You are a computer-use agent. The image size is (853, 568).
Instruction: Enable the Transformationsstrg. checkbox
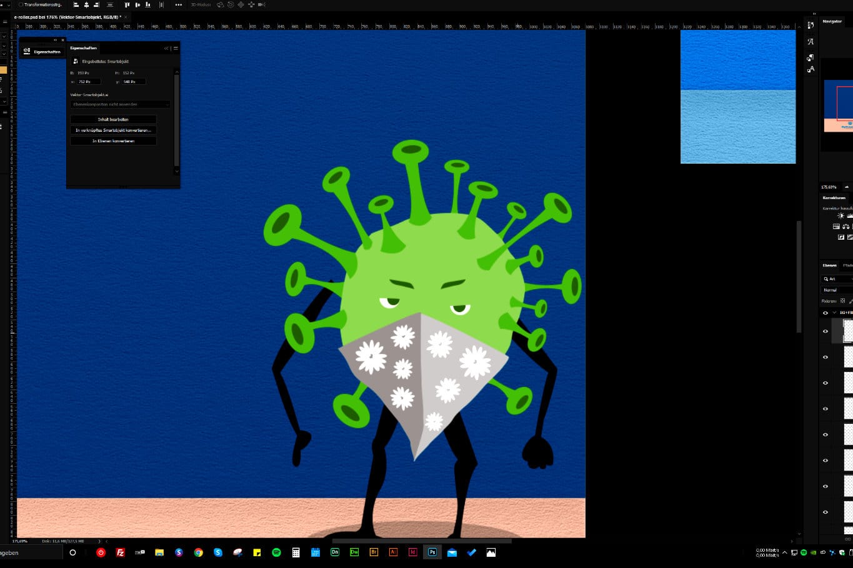coord(21,4)
